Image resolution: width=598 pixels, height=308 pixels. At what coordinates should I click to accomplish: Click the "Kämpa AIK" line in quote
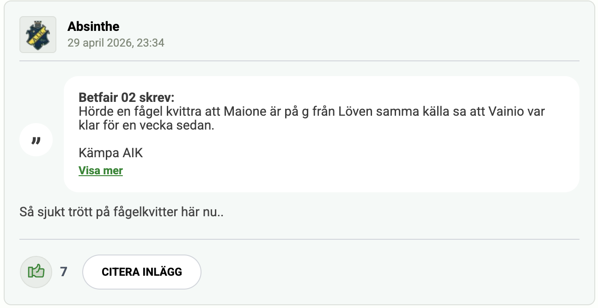[111, 153]
